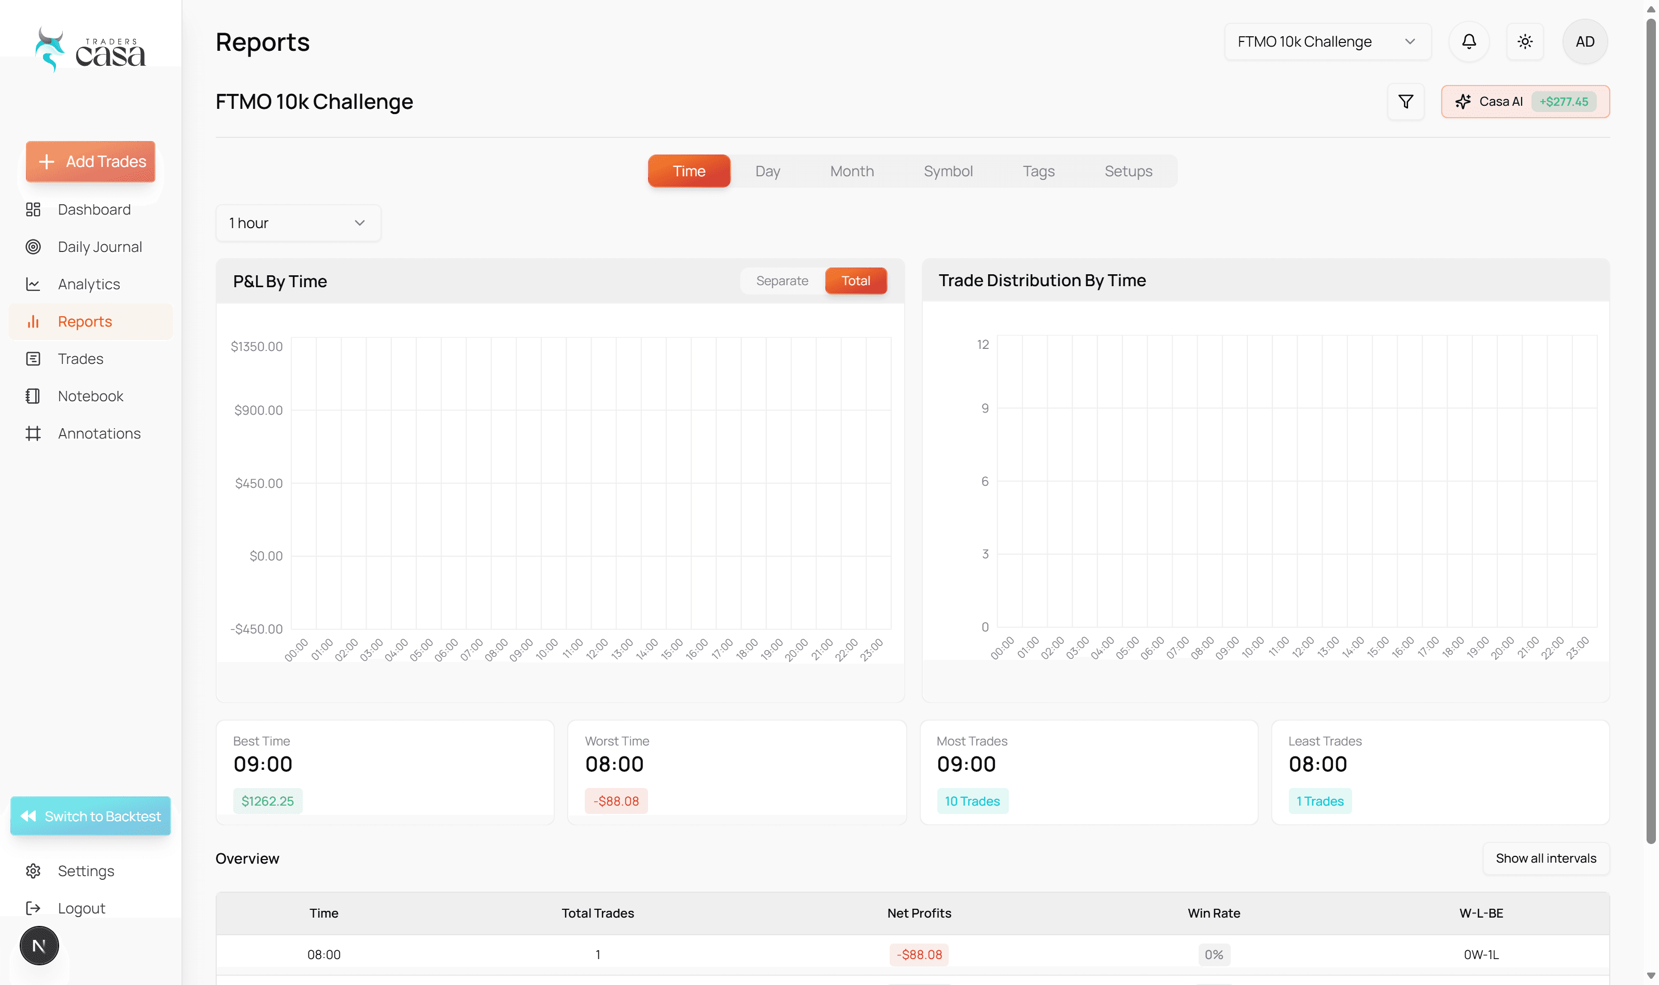Open Settings page

click(x=90, y=871)
